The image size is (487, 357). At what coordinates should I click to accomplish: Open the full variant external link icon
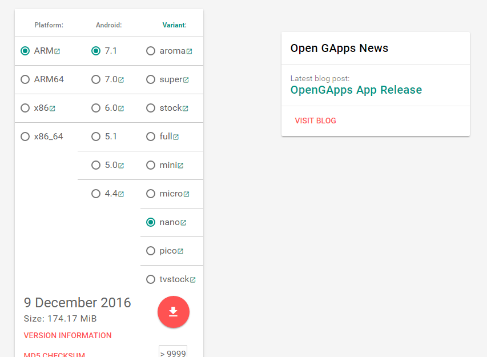[176, 137]
